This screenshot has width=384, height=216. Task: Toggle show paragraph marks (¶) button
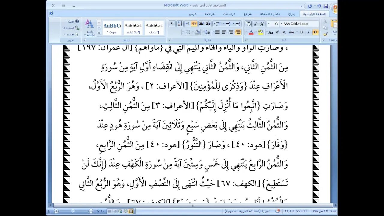click(172, 24)
